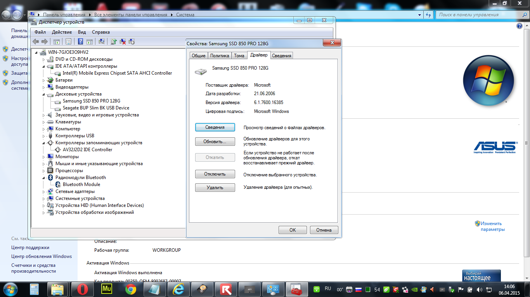Expand the Процессоры node
Image resolution: width=530 pixels, height=297 pixels.
[x=44, y=171]
